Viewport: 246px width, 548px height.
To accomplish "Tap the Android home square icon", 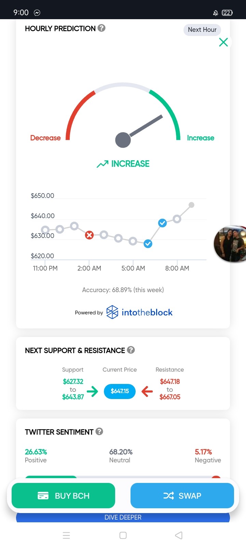I will pos(123,535).
